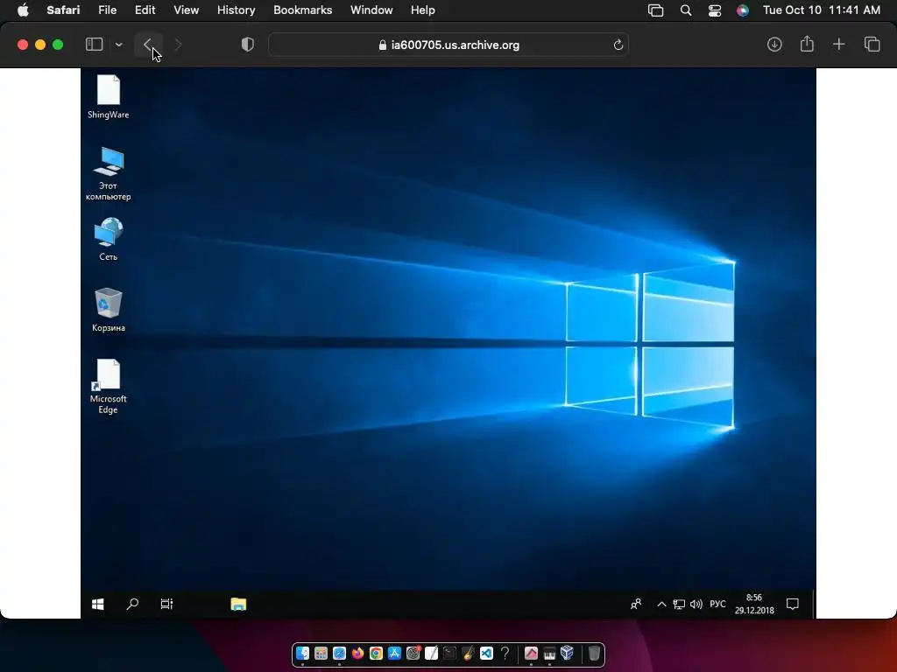Click the 8:56 29.12.2018 taskbar clock
897x672 pixels.
(754, 604)
